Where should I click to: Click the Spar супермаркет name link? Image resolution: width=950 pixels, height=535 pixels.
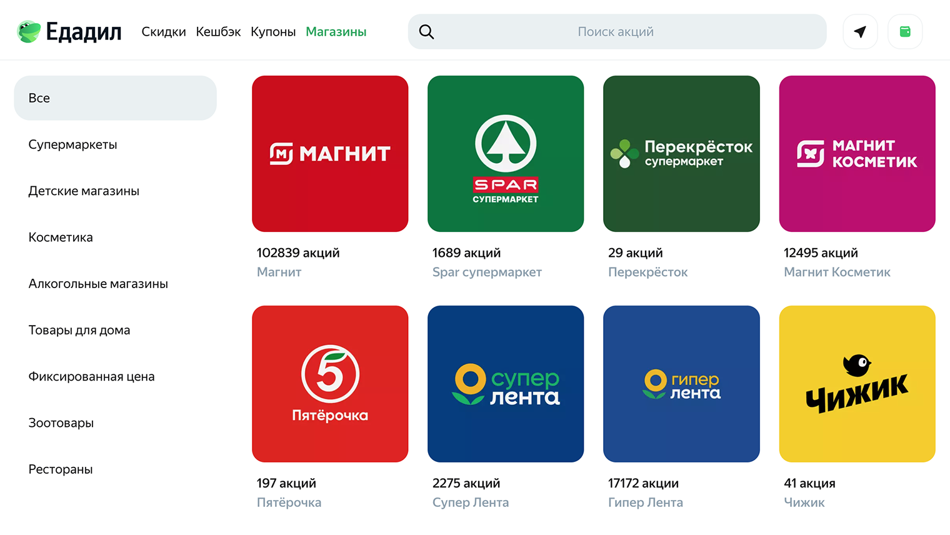tap(487, 272)
